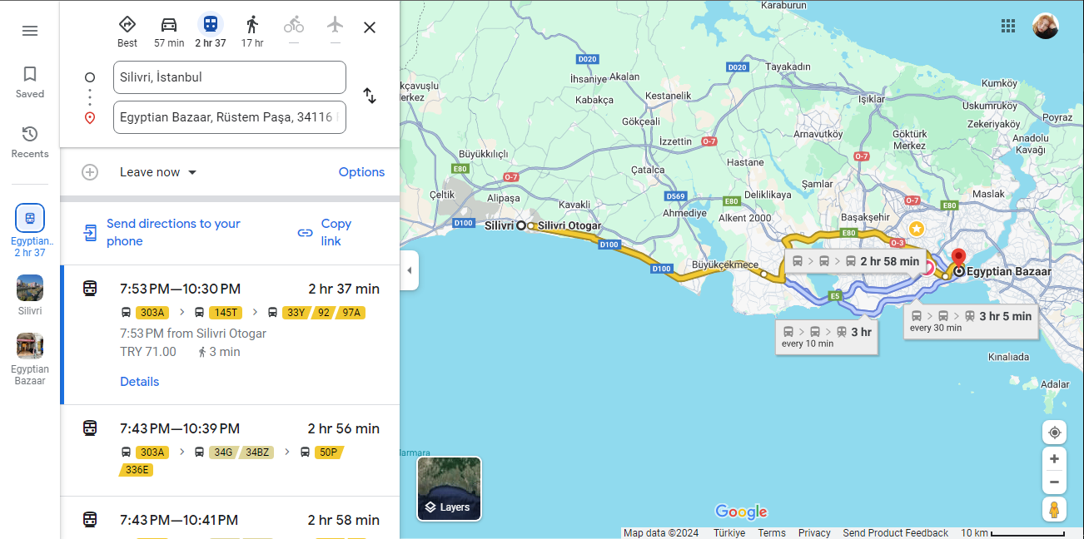This screenshot has height=539, width=1084.
Task: Click bus line 34G badge
Action: (x=222, y=452)
